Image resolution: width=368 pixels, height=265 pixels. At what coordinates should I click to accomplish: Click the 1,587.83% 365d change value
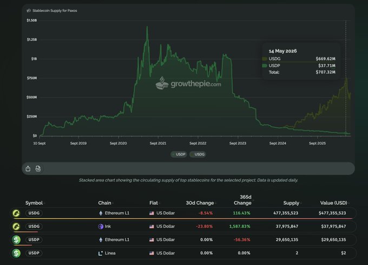click(x=240, y=227)
